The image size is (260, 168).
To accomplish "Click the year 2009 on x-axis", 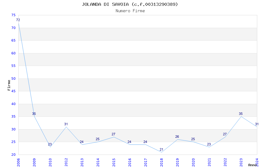I will (34, 162).
